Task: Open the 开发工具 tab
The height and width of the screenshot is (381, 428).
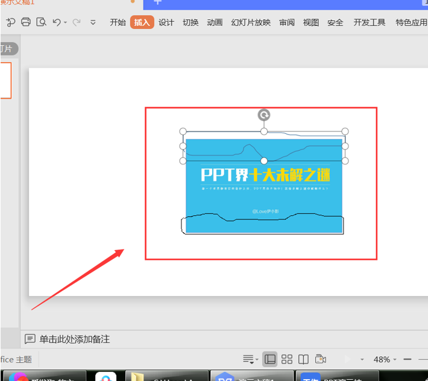Action: (x=370, y=22)
